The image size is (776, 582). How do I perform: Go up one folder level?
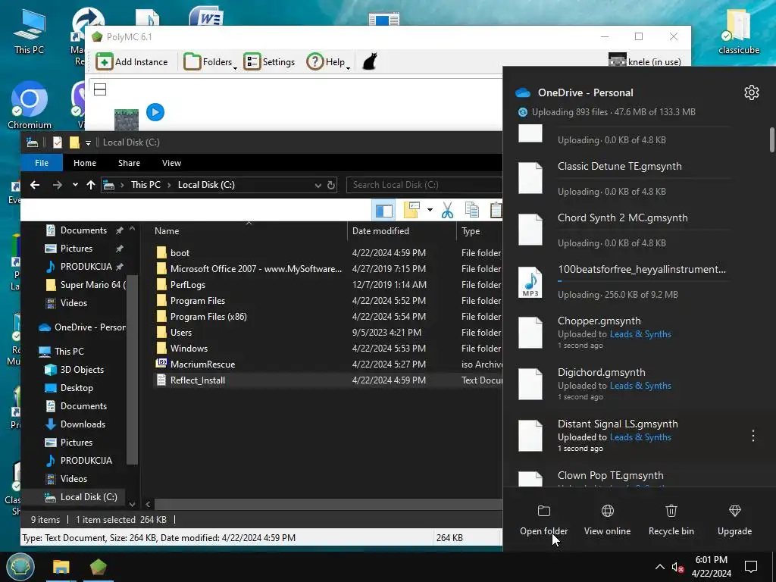91,185
